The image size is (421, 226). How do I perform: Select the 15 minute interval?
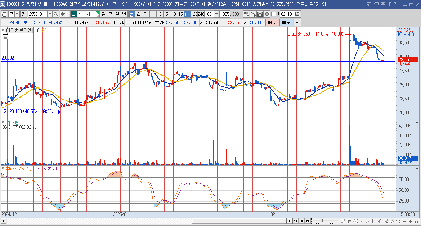point(181,14)
